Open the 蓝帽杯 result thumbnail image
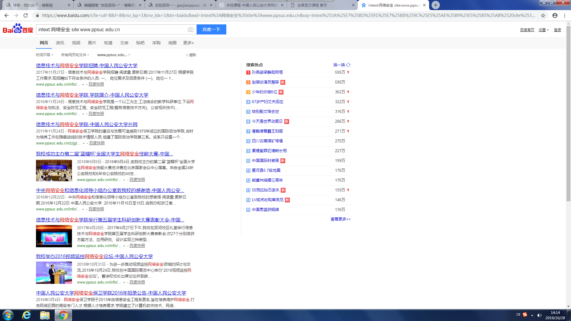This screenshot has width=571, height=321. click(54, 170)
